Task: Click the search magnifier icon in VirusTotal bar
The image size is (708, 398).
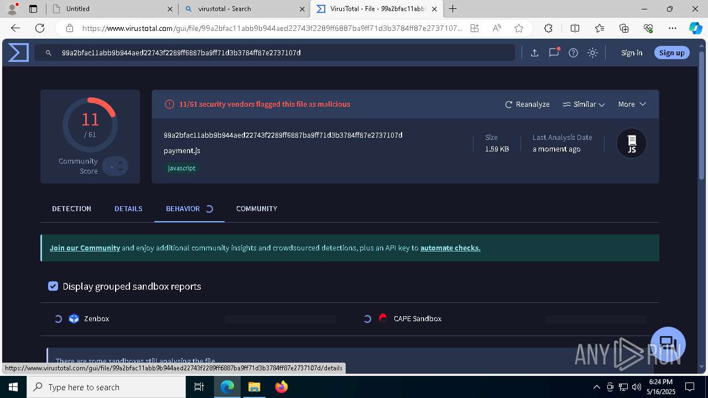Action: [49, 53]
